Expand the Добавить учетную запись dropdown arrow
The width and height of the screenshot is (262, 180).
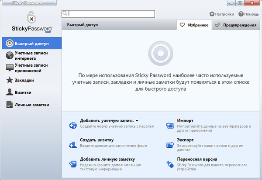(x=137, y=121)
